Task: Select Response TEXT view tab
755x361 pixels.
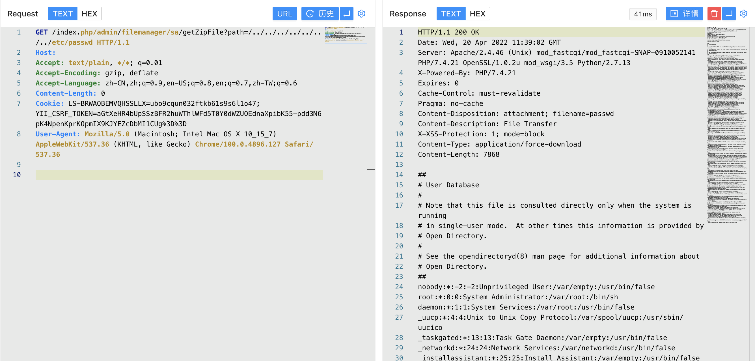Action: [x=451, y=14]
